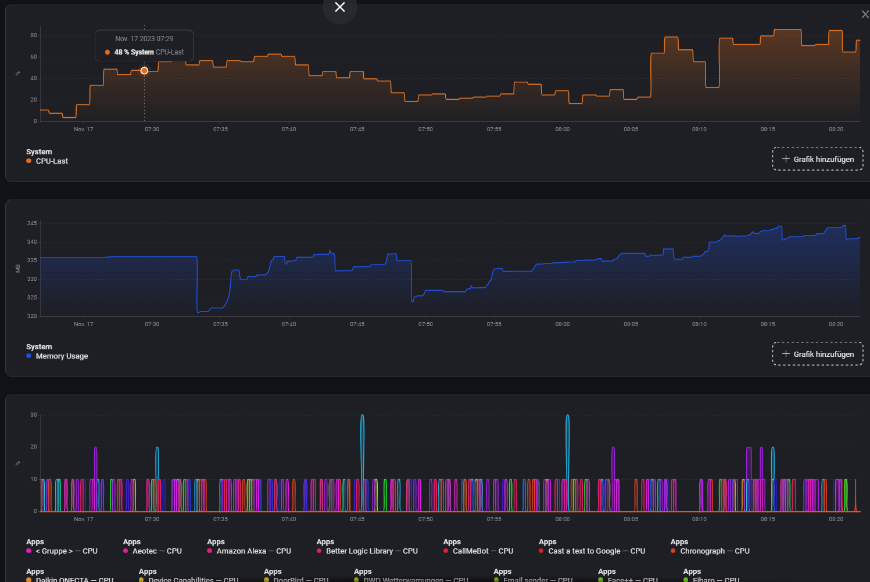Click the 'Nov. 17' axis label on the Memory chart
Image resolution: width=870 pixels, height=582 pixels.
click(x=84, y=324)
